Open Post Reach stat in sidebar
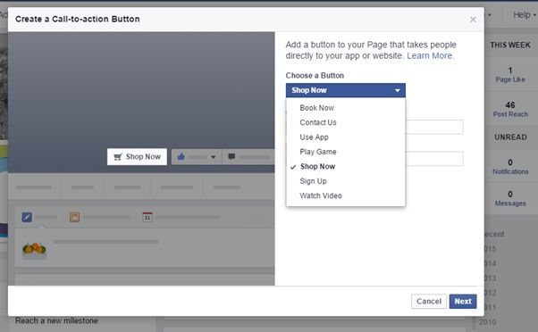The width and height of the screenshot is (538, 332). [510, 109]
